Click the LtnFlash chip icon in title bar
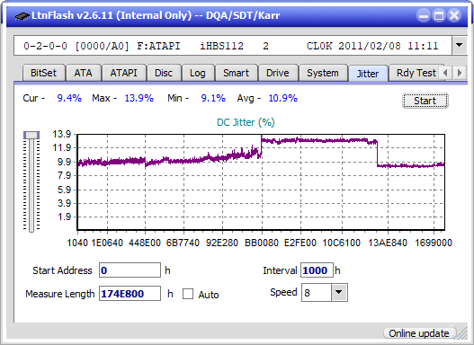Viewport: 474px width, 345px height. (x=22, y=16)
